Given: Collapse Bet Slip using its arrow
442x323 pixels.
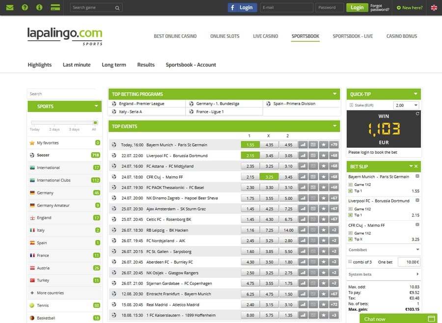Looking at the screenshot, I should coord(411,166).
